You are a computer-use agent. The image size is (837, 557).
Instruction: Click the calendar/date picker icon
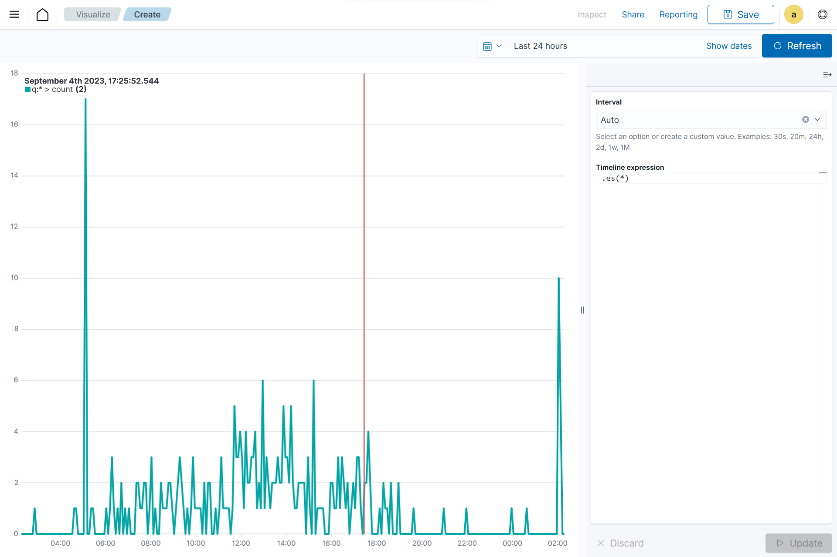click(x=487, y=45)
